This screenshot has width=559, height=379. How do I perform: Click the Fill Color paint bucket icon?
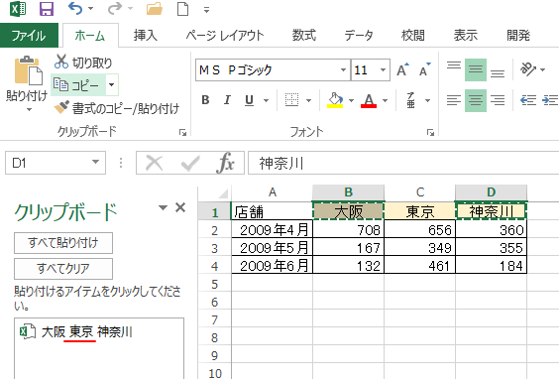coord(335,100)
